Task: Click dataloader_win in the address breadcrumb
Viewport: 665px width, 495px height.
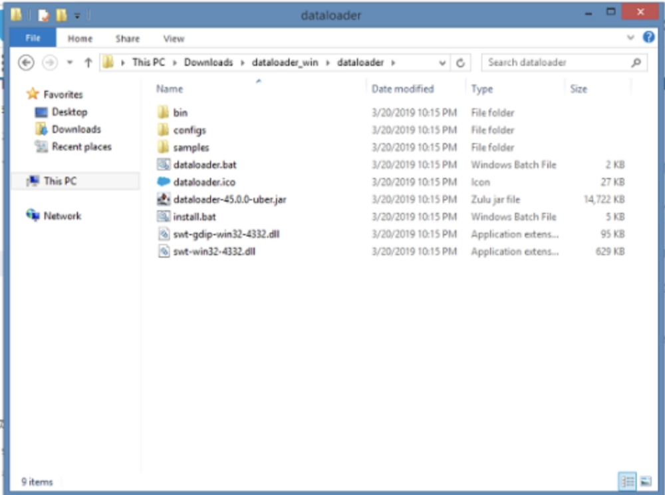Action: pos(285,63)
